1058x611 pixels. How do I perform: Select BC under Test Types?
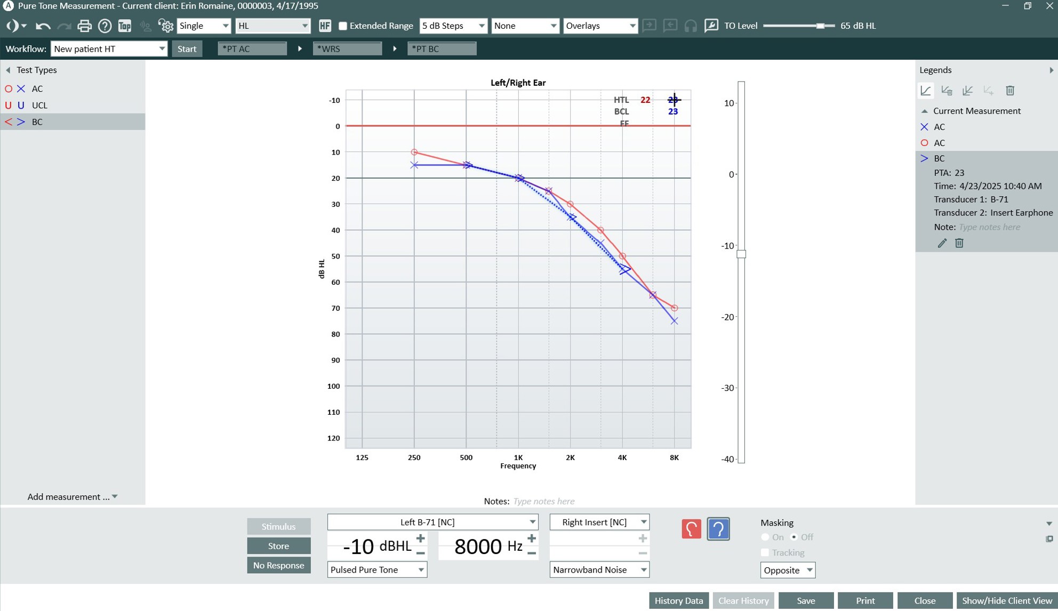pos(37,122)
